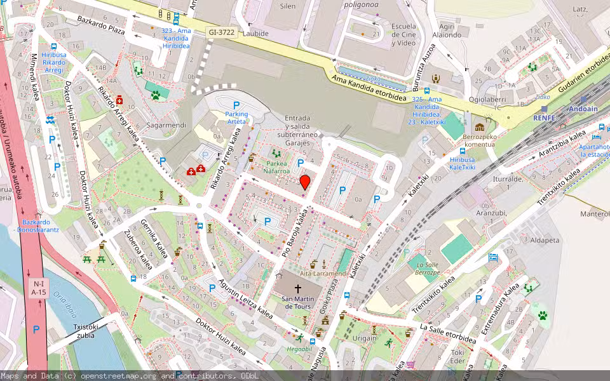Click the paw icon near Sagarmendi
The width and height of the screenshot is (610, 381).
(156, 95)
